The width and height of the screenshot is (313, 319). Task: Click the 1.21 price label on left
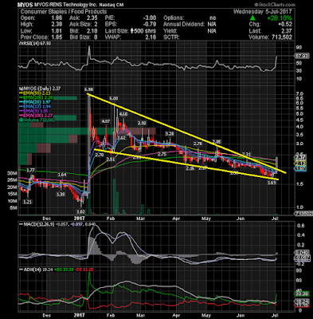coord(27,202)
